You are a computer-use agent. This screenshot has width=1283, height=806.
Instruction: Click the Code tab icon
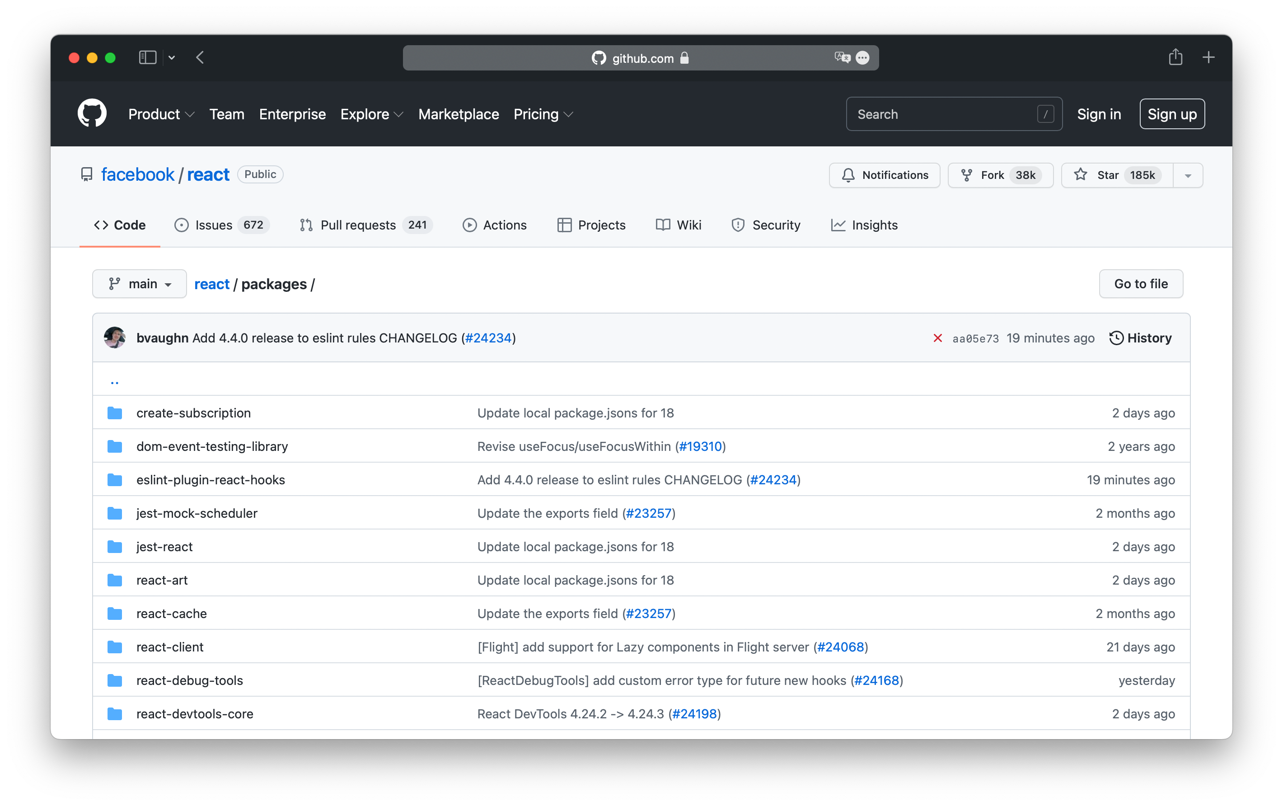(x=103, y=225)
